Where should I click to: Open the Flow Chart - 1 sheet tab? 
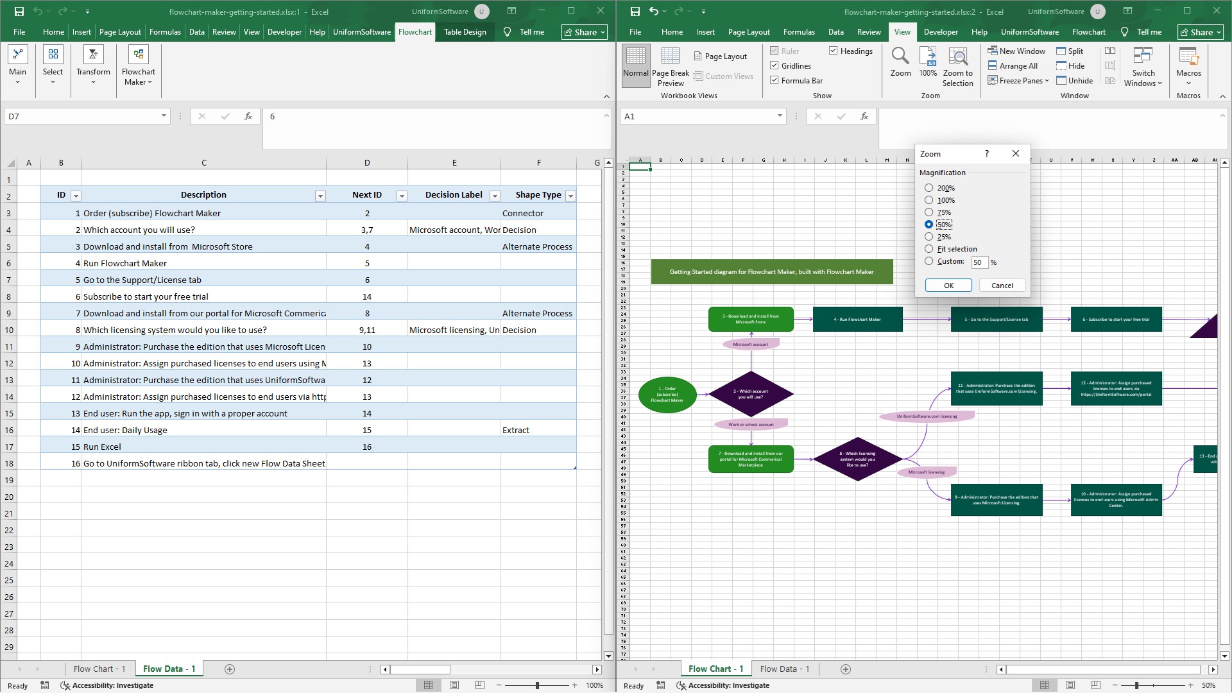(99, 669)
